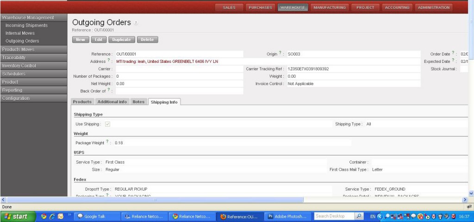Expand the Reporting section
The height and width of the screenshot is (222, 474).
[33, 90]
